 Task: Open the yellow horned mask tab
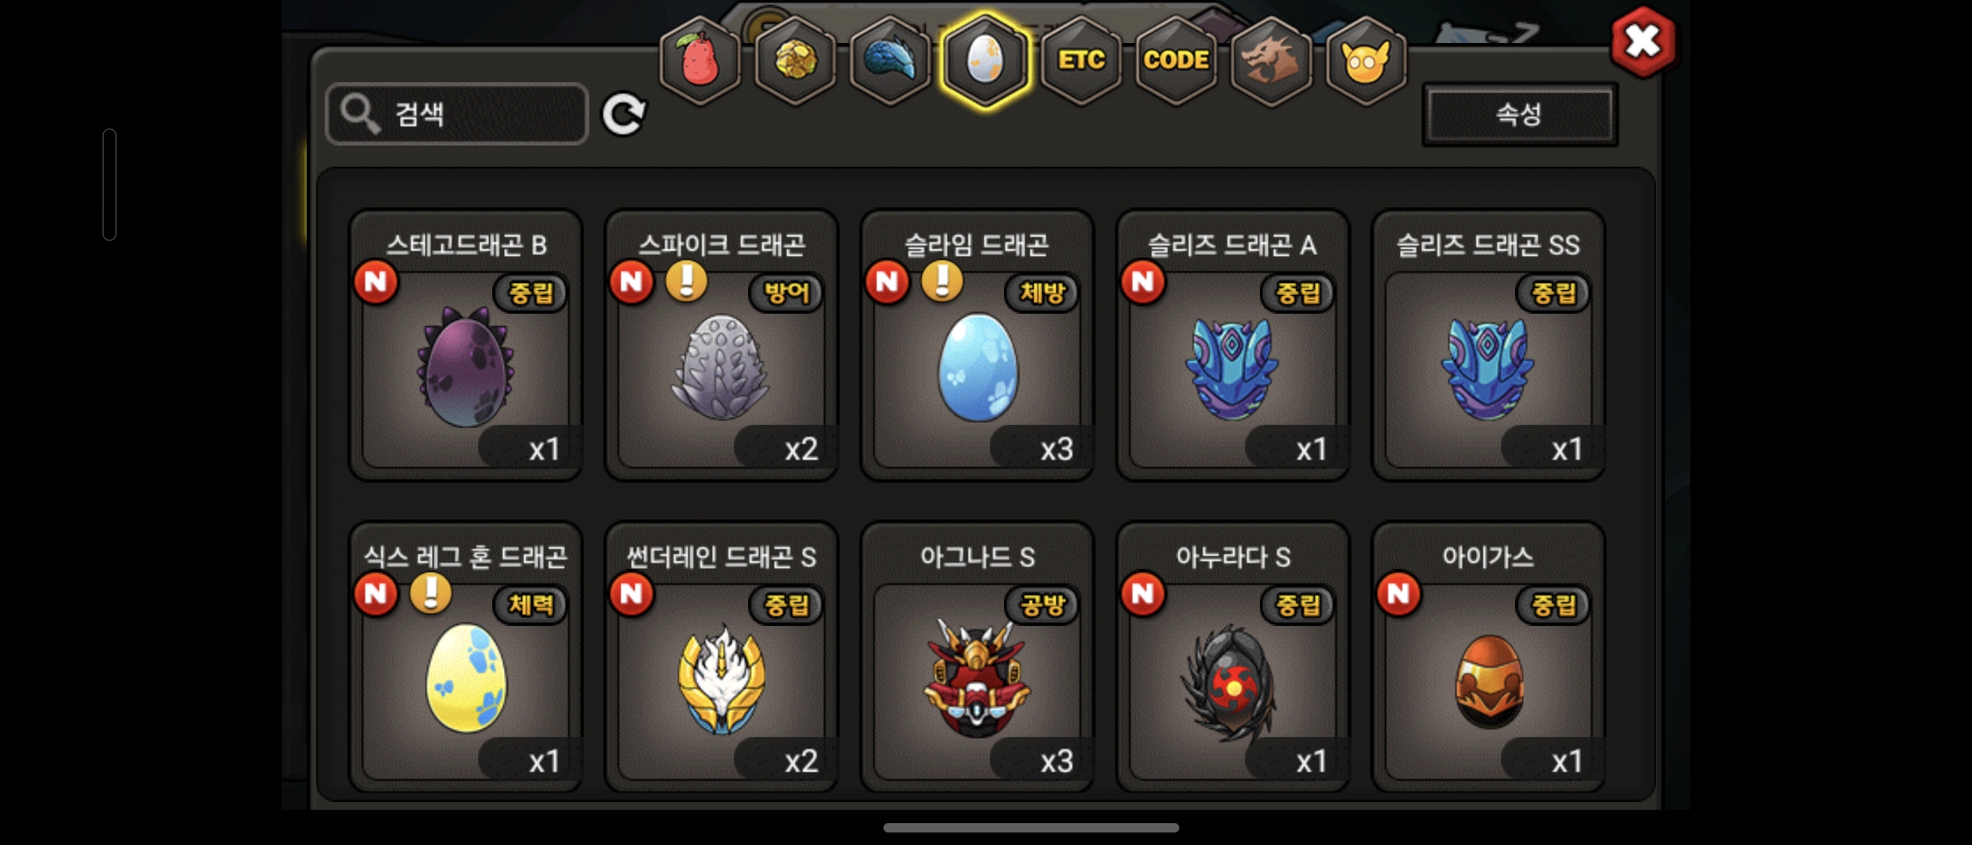tap(1366, 60)
